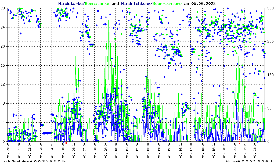Click the '05. 09:00' time axis label
This screenshot has height=163, width=274.
(x=106, y=151)
